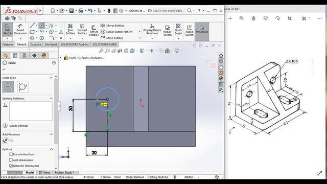327x184 pixels.
Task: Open DimXpertManager tab icon
Action: click(34, 56)
